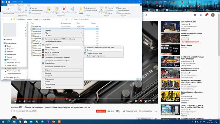220x124 pixels.
Task: Click the Properties checkmark icon in ribbon
Action: [102, 9]
